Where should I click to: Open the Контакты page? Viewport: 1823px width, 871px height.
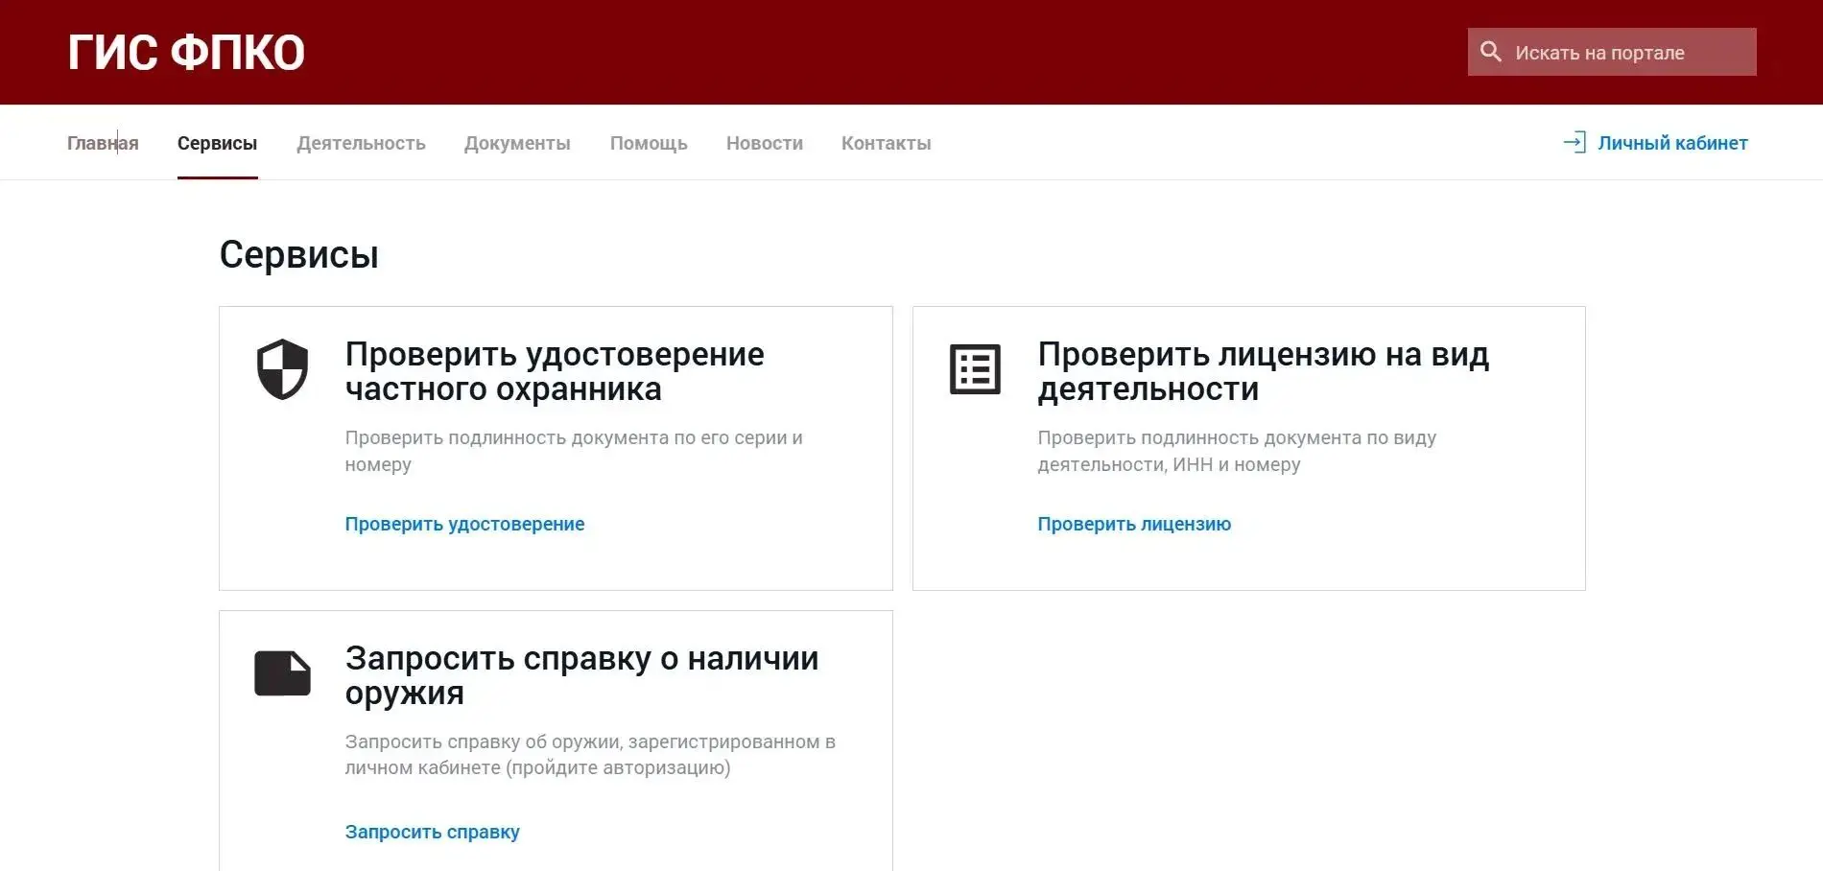click(887, 143)
